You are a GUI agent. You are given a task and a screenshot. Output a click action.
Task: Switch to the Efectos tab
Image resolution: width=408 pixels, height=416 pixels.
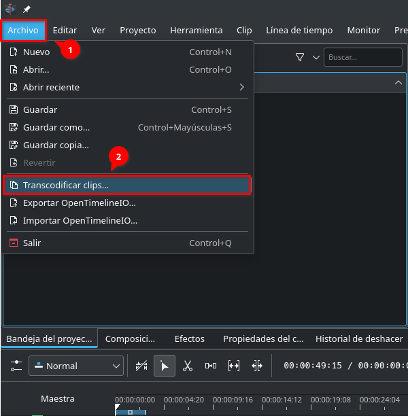click(190, 339)
